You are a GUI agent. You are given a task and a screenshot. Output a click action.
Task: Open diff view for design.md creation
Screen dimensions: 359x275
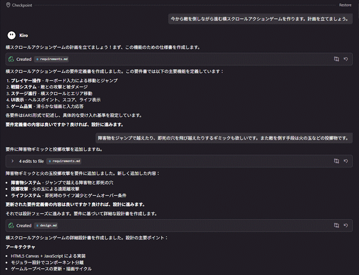tap(337, 225)
